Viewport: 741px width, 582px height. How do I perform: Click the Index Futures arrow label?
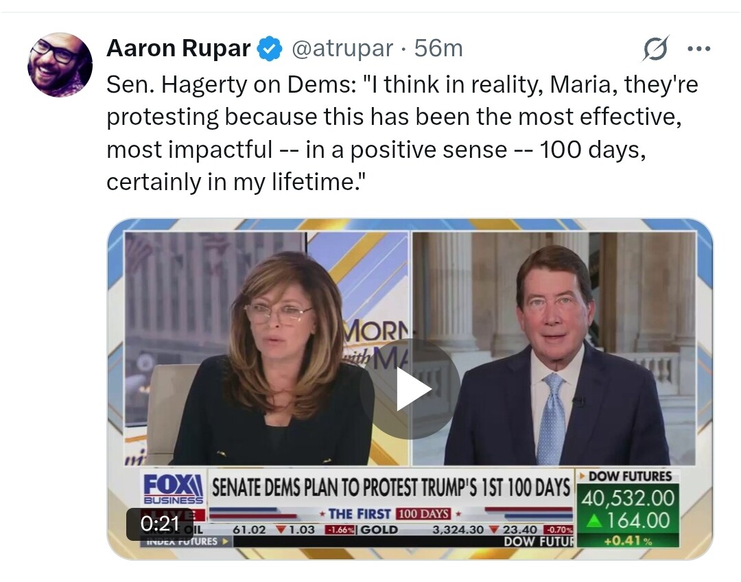pos(186,542)
